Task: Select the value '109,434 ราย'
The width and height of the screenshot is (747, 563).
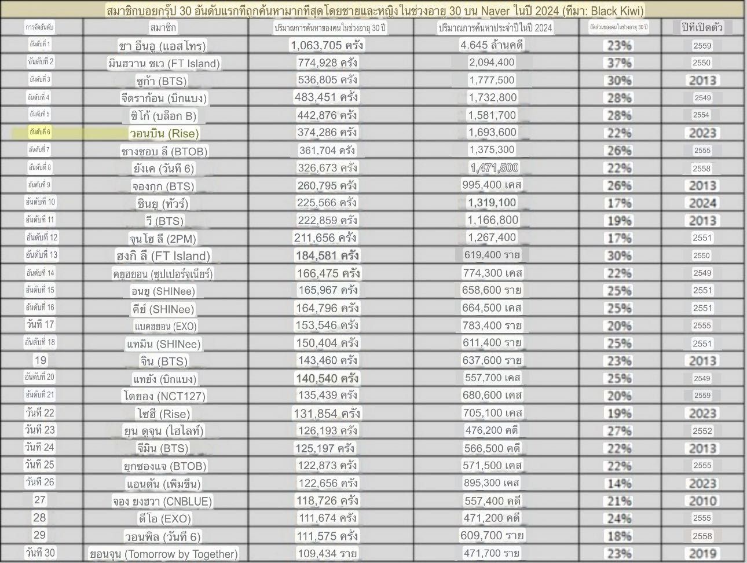Action: pyautogui.click(x=327, y=553)
